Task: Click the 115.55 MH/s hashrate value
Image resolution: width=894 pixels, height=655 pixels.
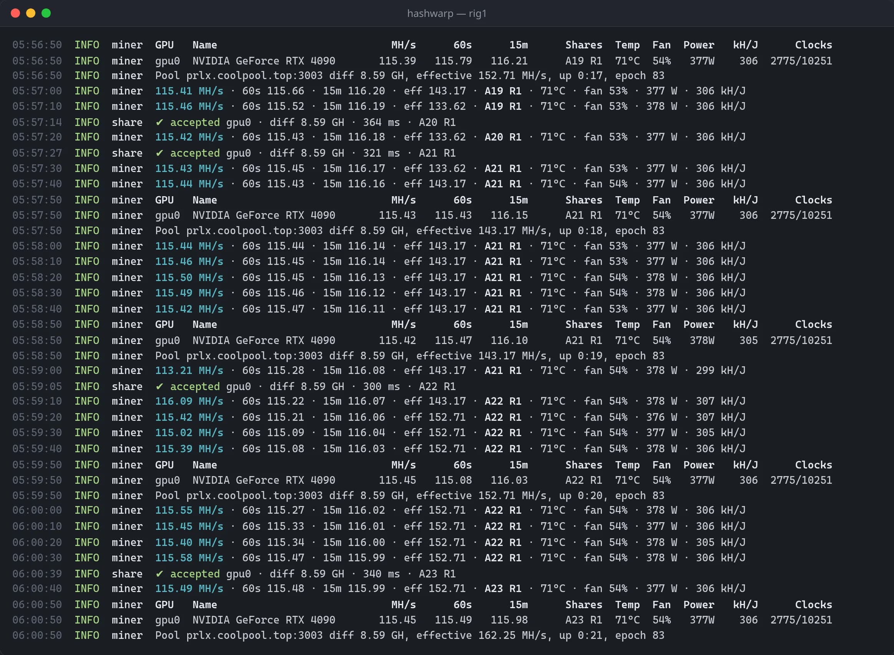Action: (x=189, y=510)
